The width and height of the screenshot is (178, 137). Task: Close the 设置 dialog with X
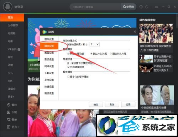135,32
